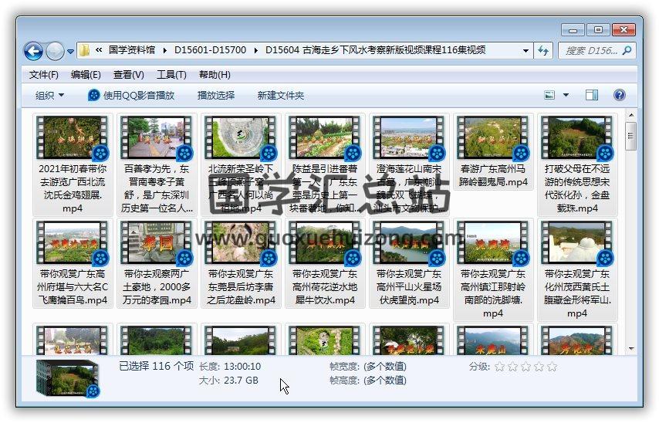Set rating by clicking the fifth star
The image size is (659, 423).
[550, 367]
